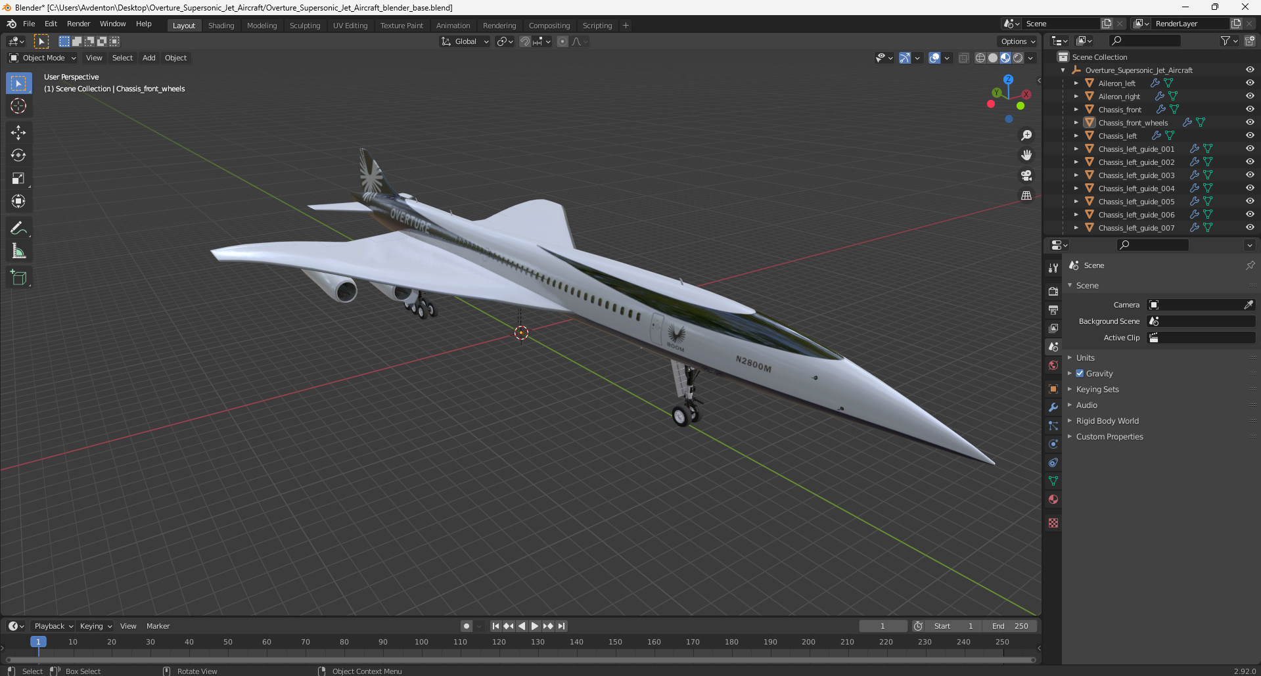This screenshot has height=676, width=1261.
Task: Hide Chassis_front_wheels using its eye icon
Action: tap(1250, 122)
